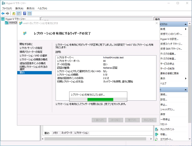
Task: Click the Up-one-level folder toolbar icon
Action: tap(14, 13)
